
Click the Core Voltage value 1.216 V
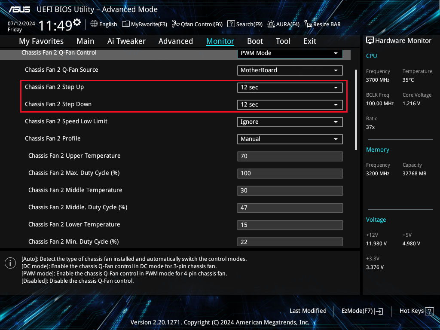pyautogui.click(x=411, y=103)
